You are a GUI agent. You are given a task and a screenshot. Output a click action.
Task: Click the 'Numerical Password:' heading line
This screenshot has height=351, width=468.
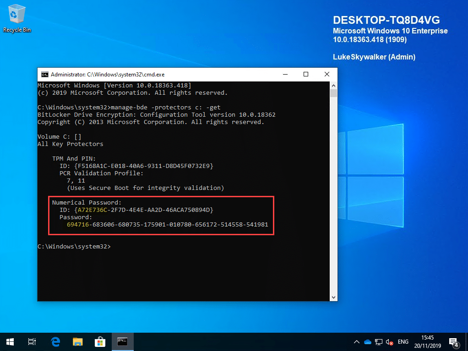pos(87,202)
